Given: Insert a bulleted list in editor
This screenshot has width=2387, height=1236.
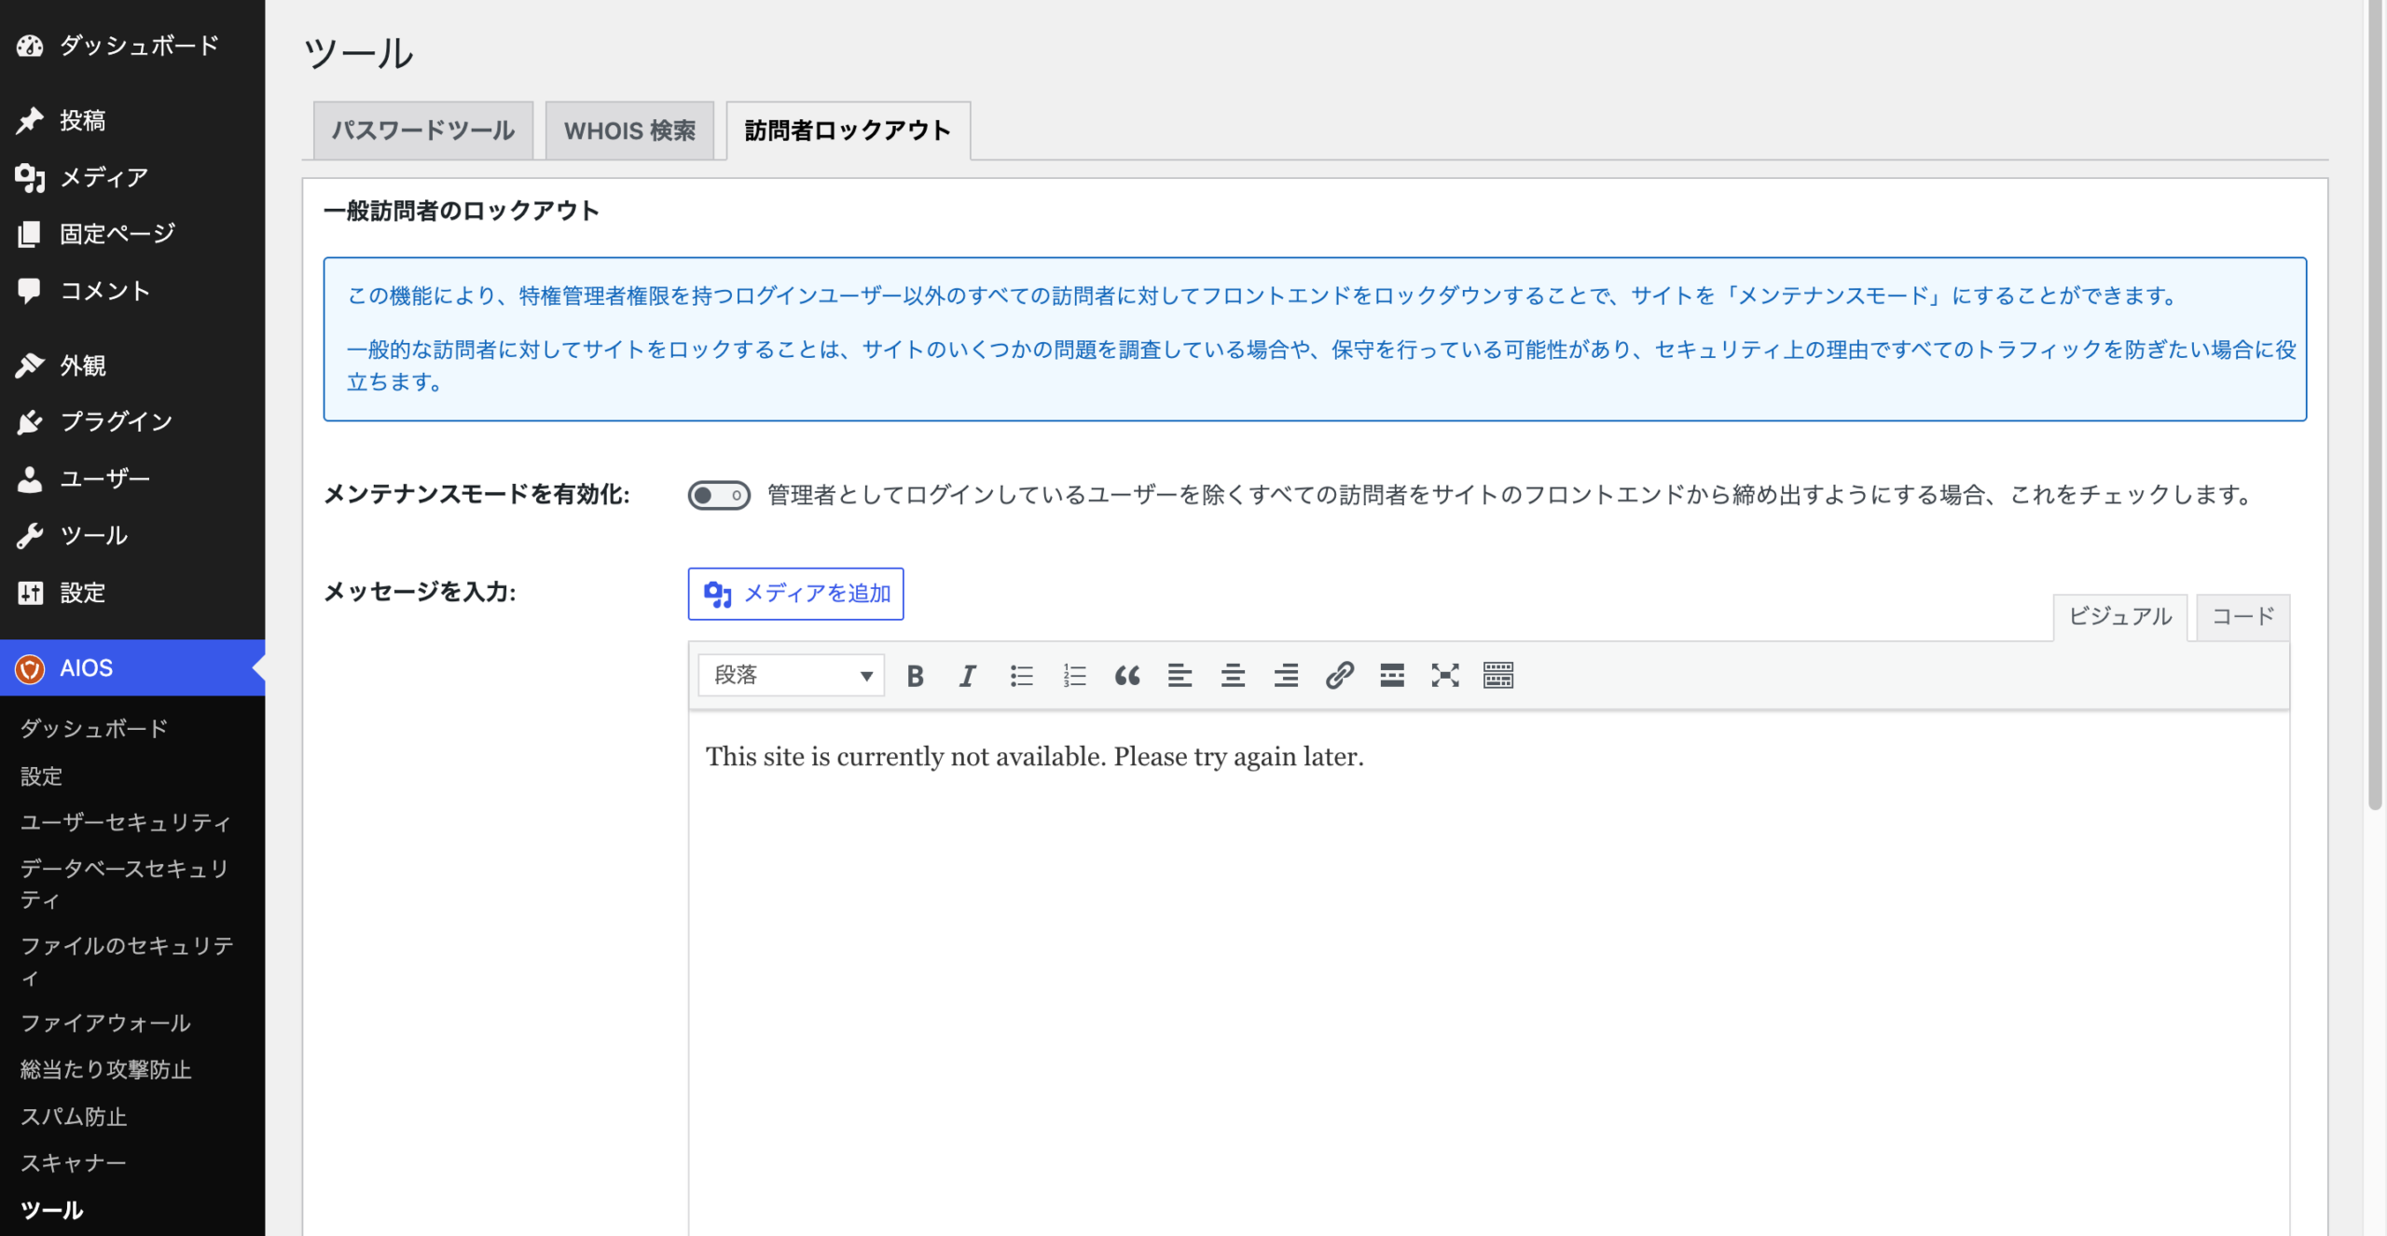Looking at the screenshot, I should (1021, 676).
